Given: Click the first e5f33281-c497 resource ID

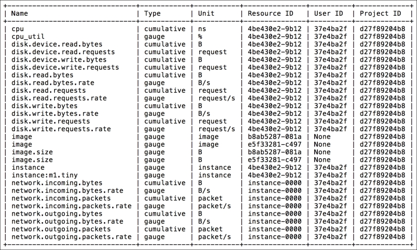Looking at the screenshot, I should [274, 144].
